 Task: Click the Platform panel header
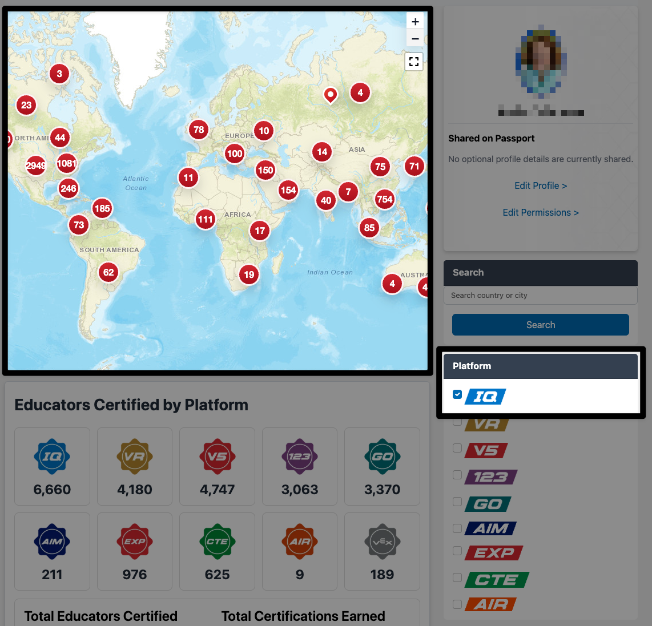tap(540, 366)
